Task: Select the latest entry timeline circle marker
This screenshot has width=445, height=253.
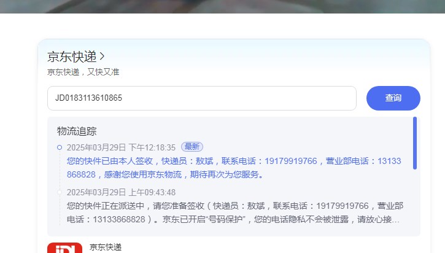Action: (60, 147)
